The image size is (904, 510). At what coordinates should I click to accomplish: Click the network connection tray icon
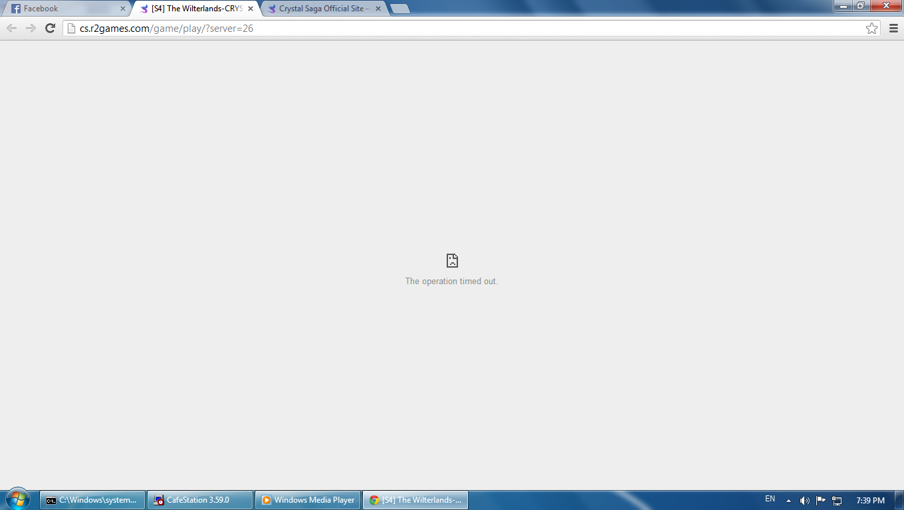point(837,500)
